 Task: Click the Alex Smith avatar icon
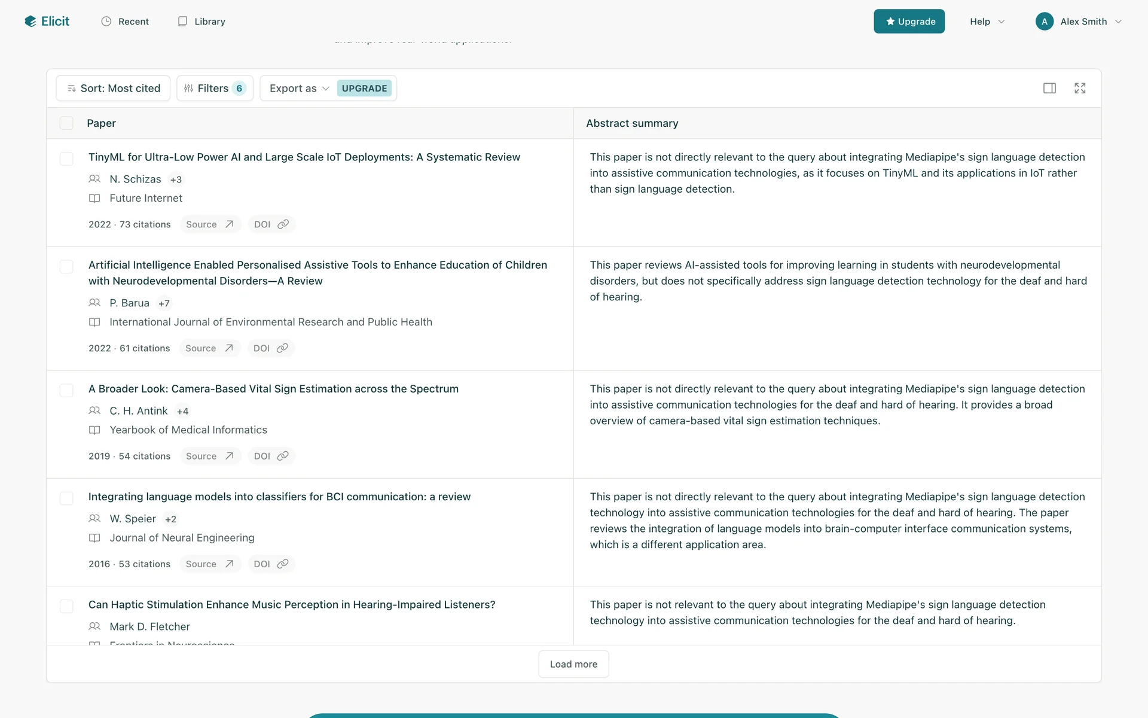click(x=1044, y=22)
